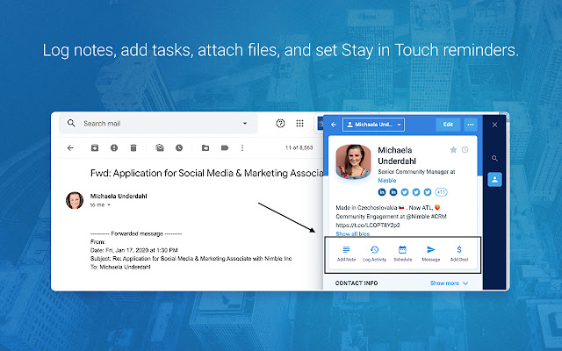Open the three-dot more options menu
This screenshot has height=351, width=562.
(x=242, y=147)
